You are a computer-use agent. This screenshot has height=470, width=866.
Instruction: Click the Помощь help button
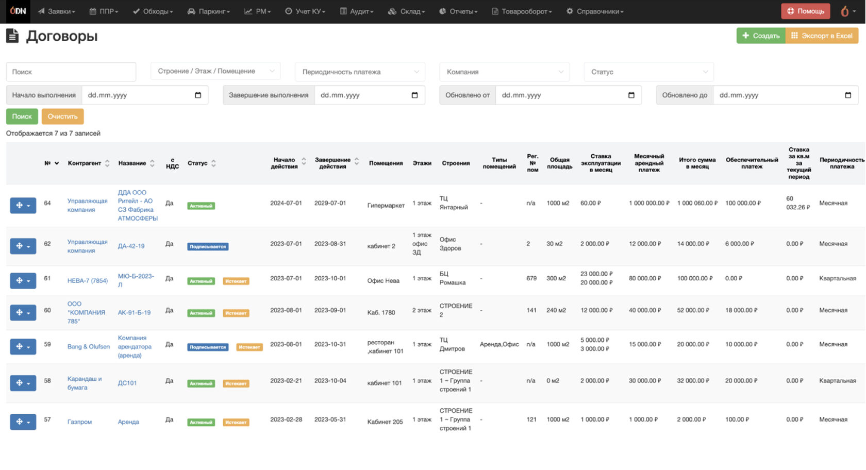[805, 11]
